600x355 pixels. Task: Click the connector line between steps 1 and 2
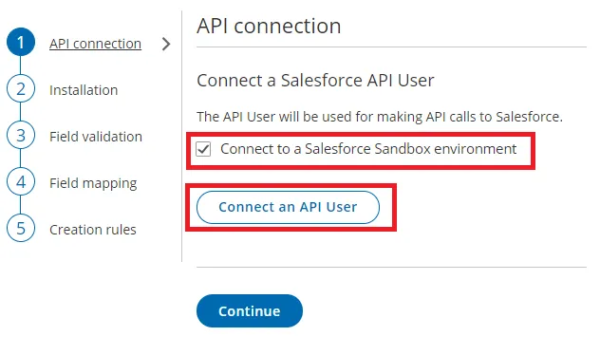point(20,65)
